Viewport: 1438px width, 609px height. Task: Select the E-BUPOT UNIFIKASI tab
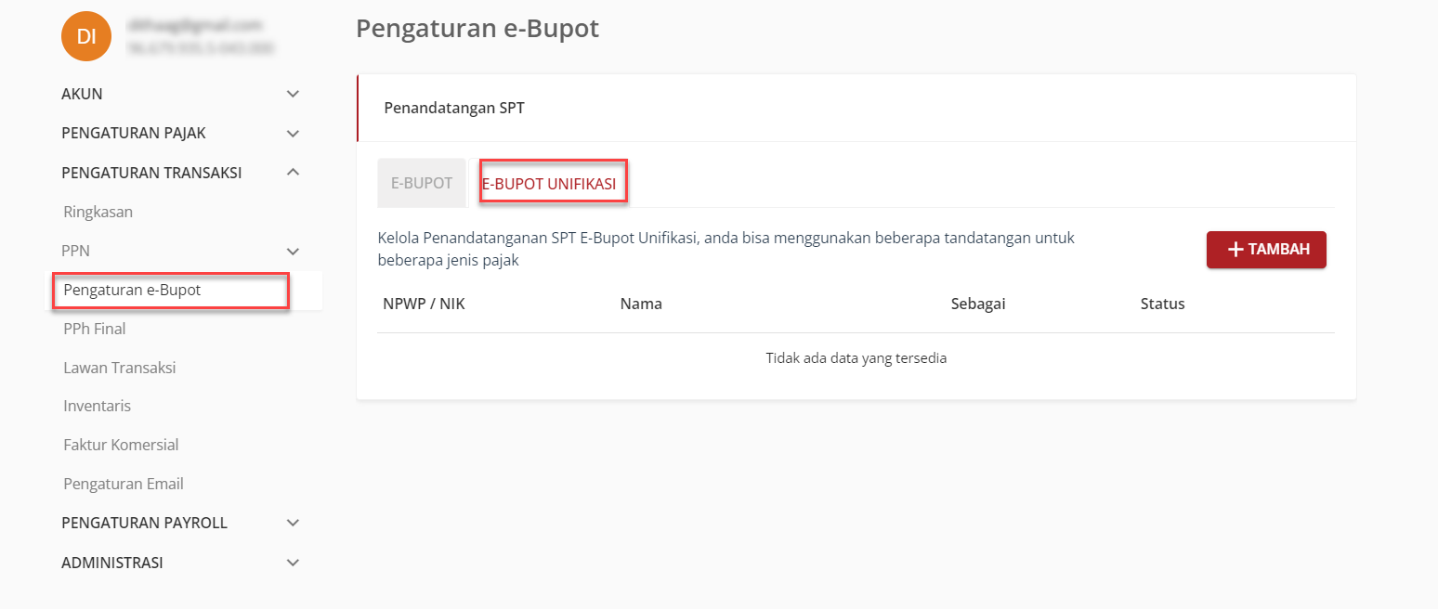coord(549,184)
